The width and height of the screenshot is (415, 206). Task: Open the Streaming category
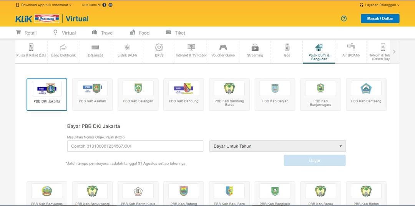(255, 51)
